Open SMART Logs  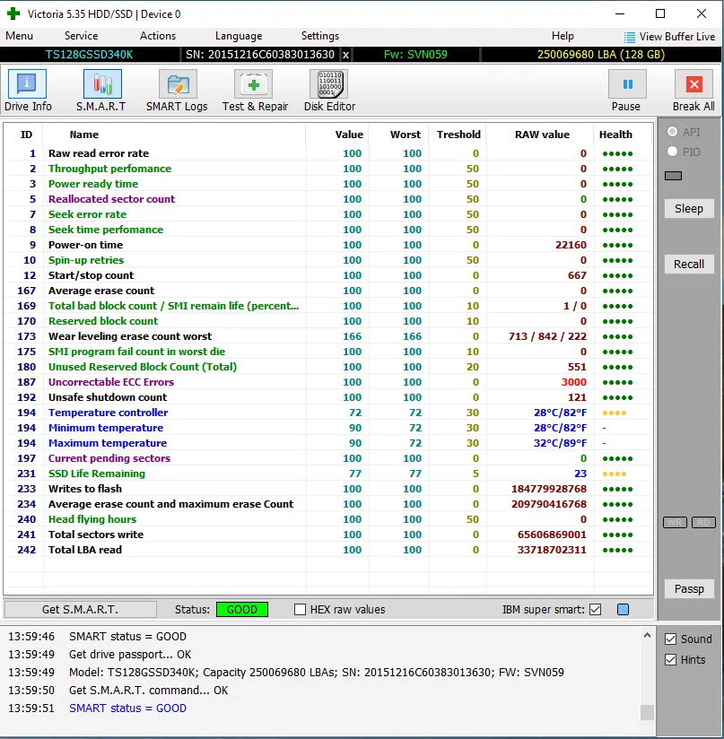click(x=178, y=91)
